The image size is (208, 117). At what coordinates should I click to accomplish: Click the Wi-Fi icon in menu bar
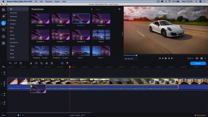tap(169, 1)
